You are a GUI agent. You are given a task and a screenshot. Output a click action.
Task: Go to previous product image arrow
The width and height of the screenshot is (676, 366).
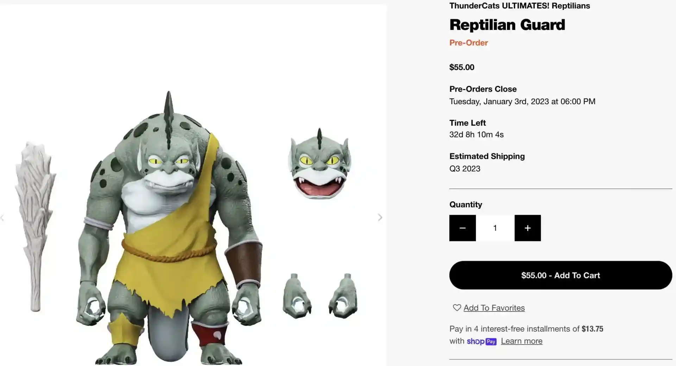(2, 218)
